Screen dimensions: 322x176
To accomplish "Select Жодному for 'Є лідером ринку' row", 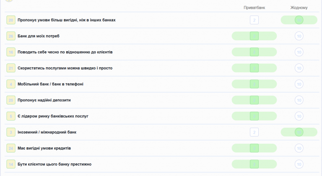I will click(299, 116).
